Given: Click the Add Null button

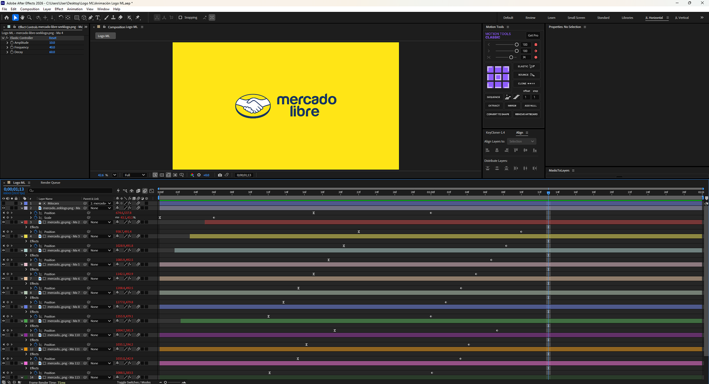Looking at the screenshot, I should tap(531, 105).
